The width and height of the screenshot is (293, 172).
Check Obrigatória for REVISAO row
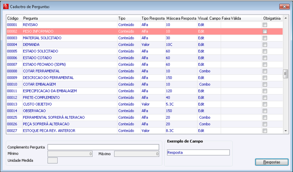pyautogui.click(x=264, y=25)
